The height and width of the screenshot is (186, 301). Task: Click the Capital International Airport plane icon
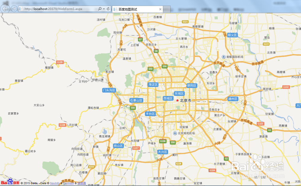click(x=224, y=56)
